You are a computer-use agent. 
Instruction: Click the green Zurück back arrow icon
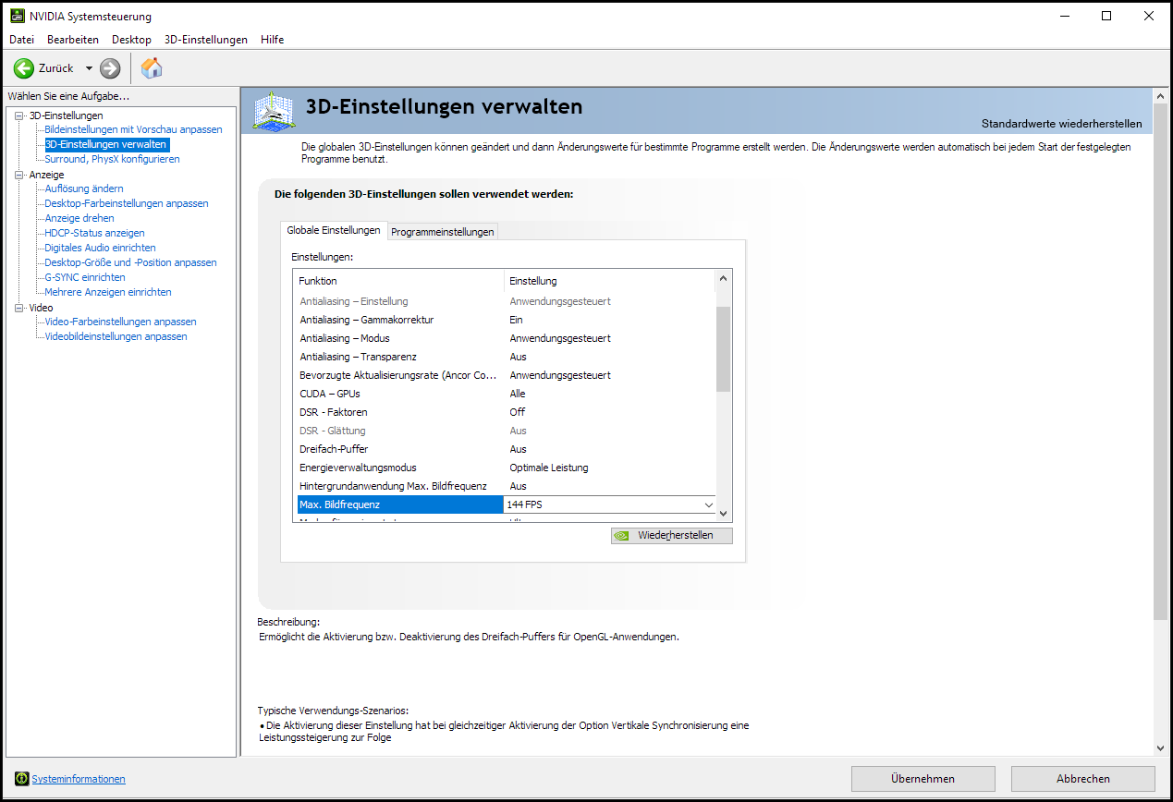point(23,68)
